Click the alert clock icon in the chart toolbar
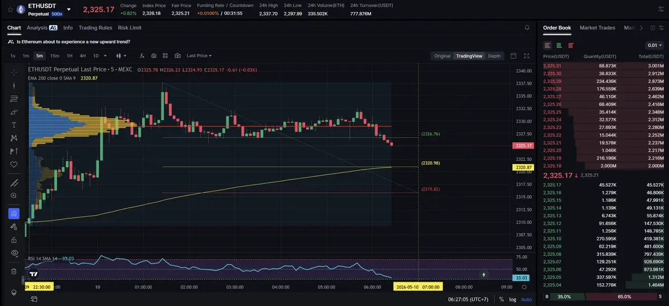The width and height of the screenshot is (669, 306). (x=153, y=56)
